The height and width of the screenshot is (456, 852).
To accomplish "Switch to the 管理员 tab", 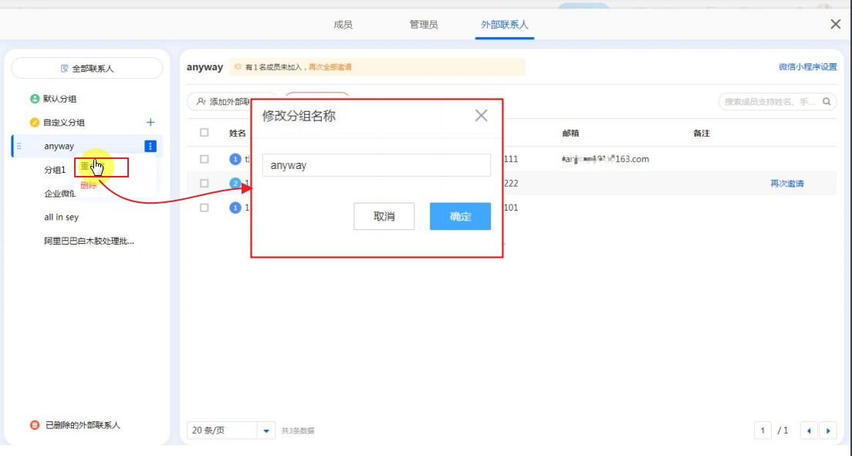I will coord(424,25).
